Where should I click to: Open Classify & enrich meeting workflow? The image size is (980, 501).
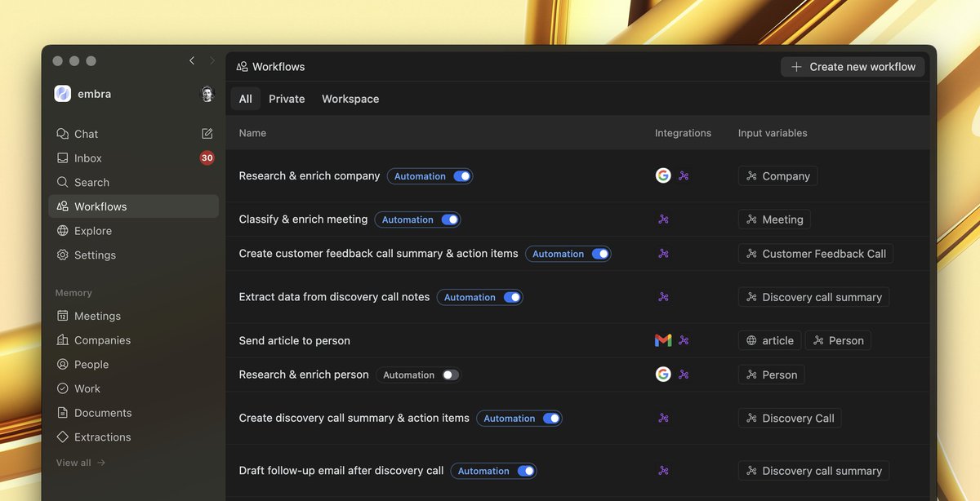click(303, 219)
